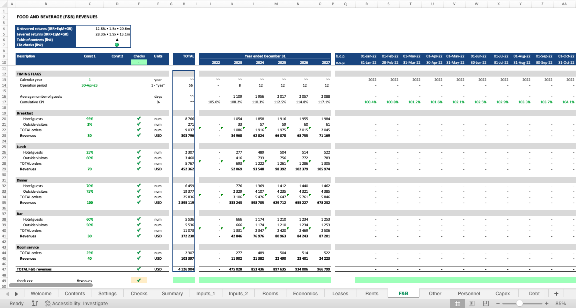Switch to the Other sheet
The height and width of the screenshot is (308, 576).
(435, 294)
